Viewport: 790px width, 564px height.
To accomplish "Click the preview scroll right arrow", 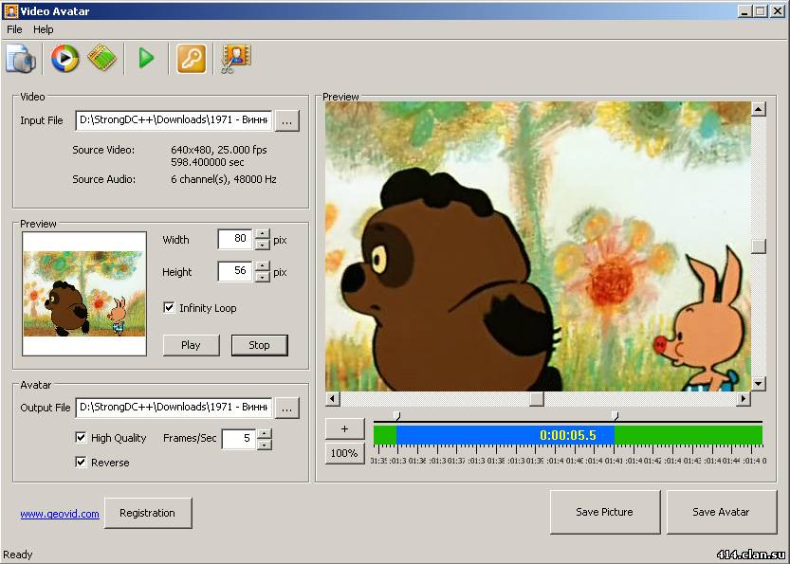I will [744, 399].
